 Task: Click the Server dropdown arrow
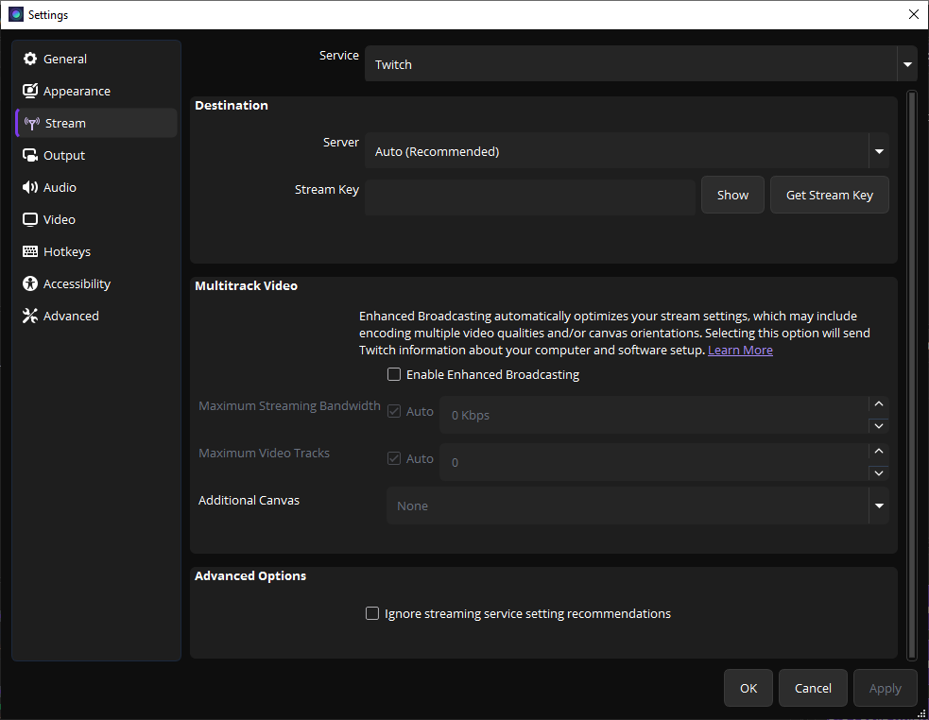tap(879, 151)
